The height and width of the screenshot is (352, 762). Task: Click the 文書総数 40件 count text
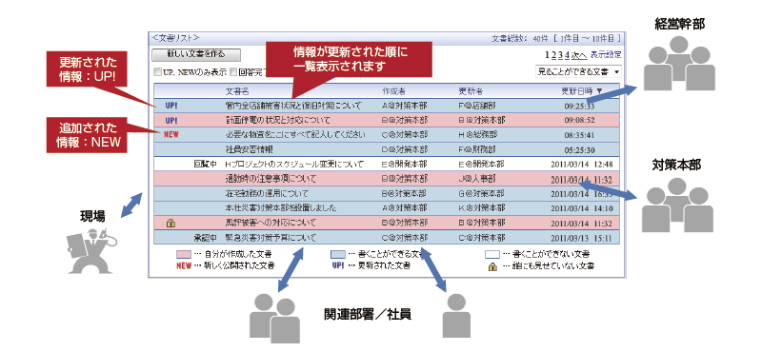pos(520,39)
